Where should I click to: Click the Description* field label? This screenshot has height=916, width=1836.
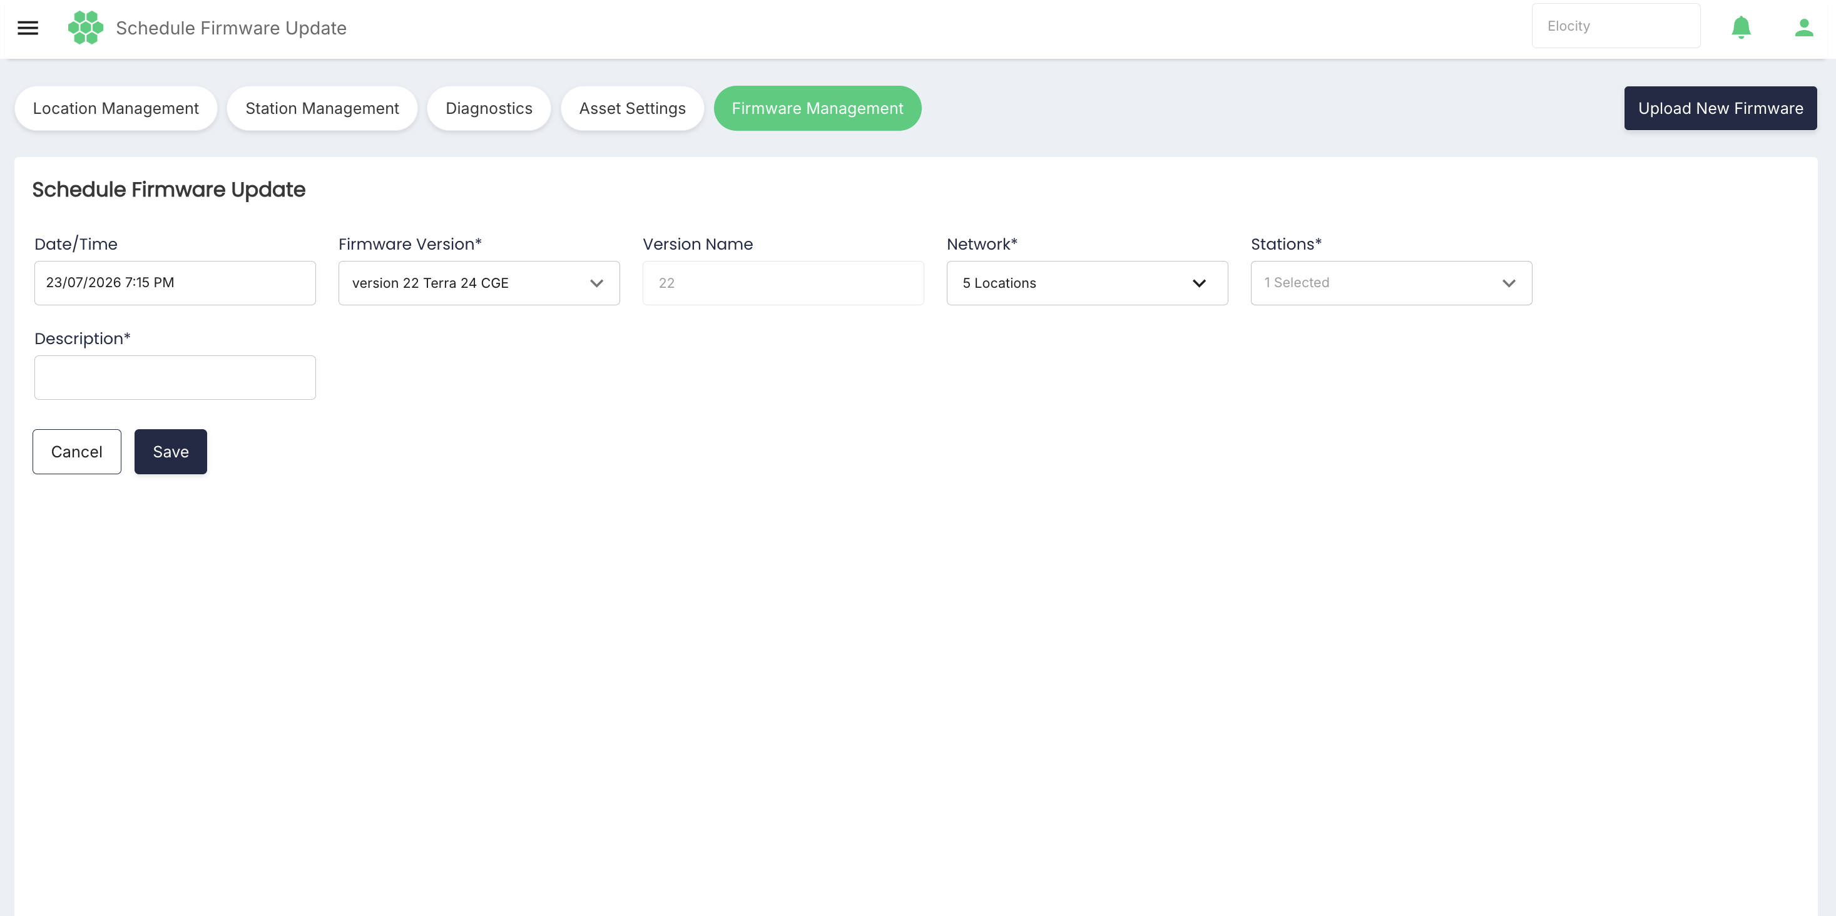coord(82,338)
